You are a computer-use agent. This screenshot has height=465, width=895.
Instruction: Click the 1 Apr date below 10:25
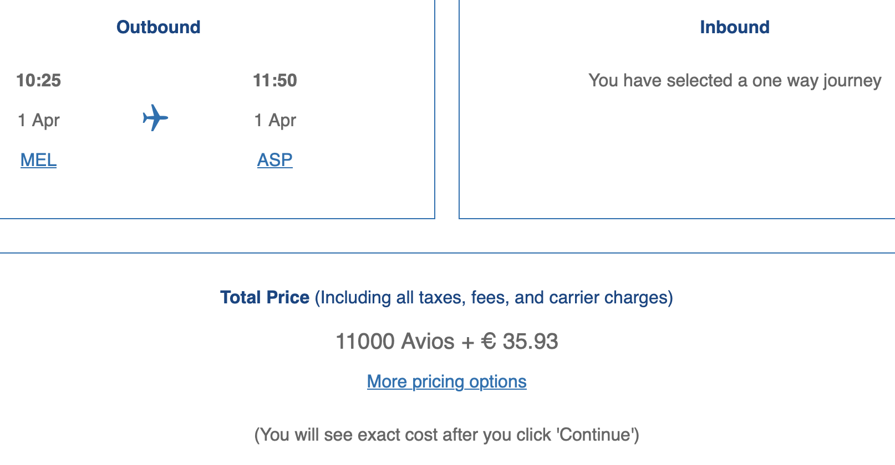[x=38, y=120]
